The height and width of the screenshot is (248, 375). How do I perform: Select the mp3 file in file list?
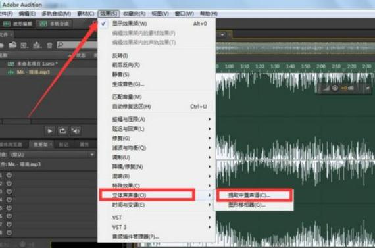(x=48, y=72)
